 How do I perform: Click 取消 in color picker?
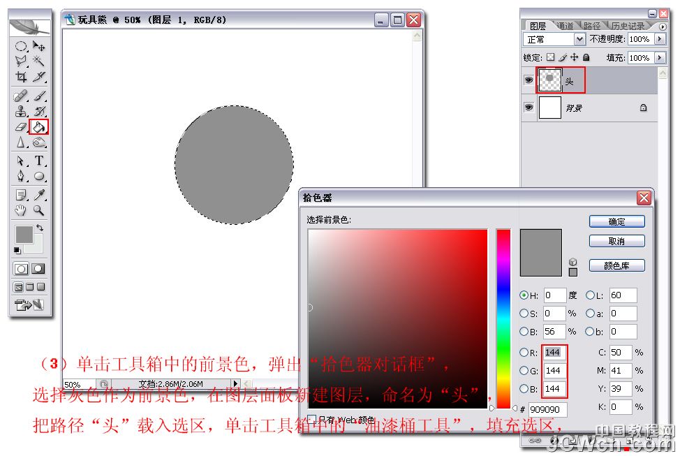click(616, 241)
